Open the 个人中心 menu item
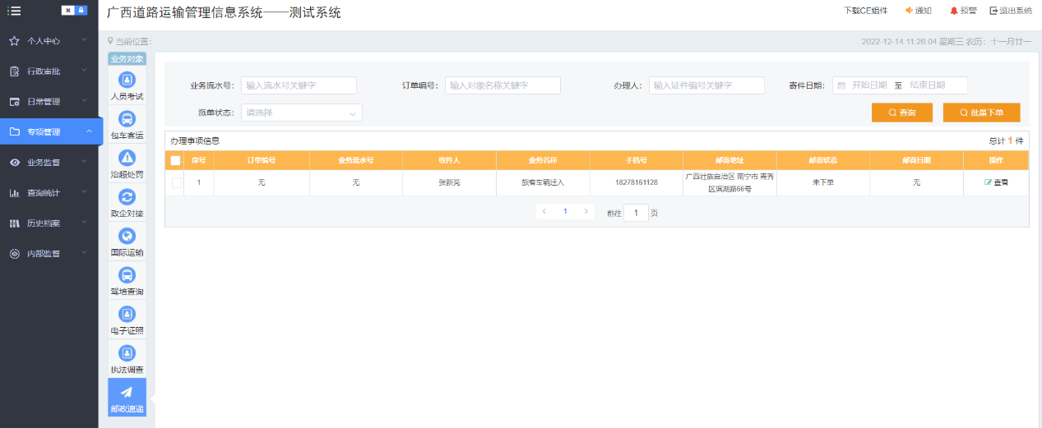Image resolution: width=1042 pixels, height=428 pixels. 49,40
